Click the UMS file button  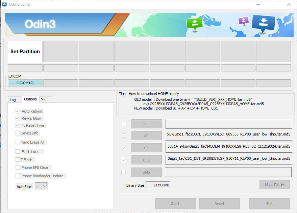coord(147,172)
